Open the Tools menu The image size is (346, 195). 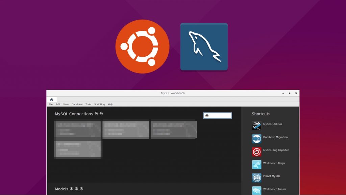point(88,105)
